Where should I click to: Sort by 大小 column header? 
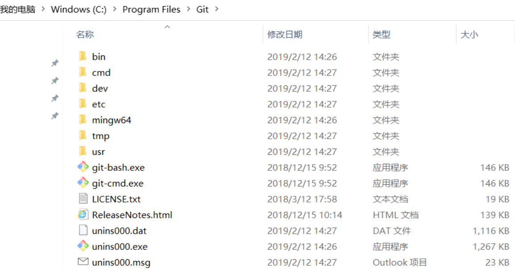[469, 34]
